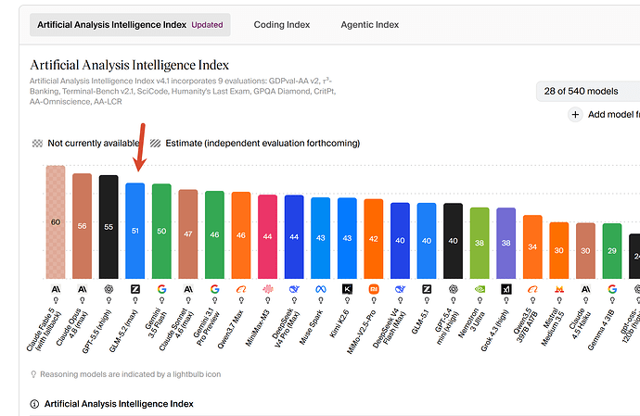Switch to the Coding Index tab
Screen dimensions: 640x416
click(x=282, y=25)
